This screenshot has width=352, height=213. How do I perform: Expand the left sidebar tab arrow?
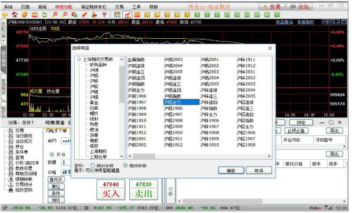coord(3,41)
